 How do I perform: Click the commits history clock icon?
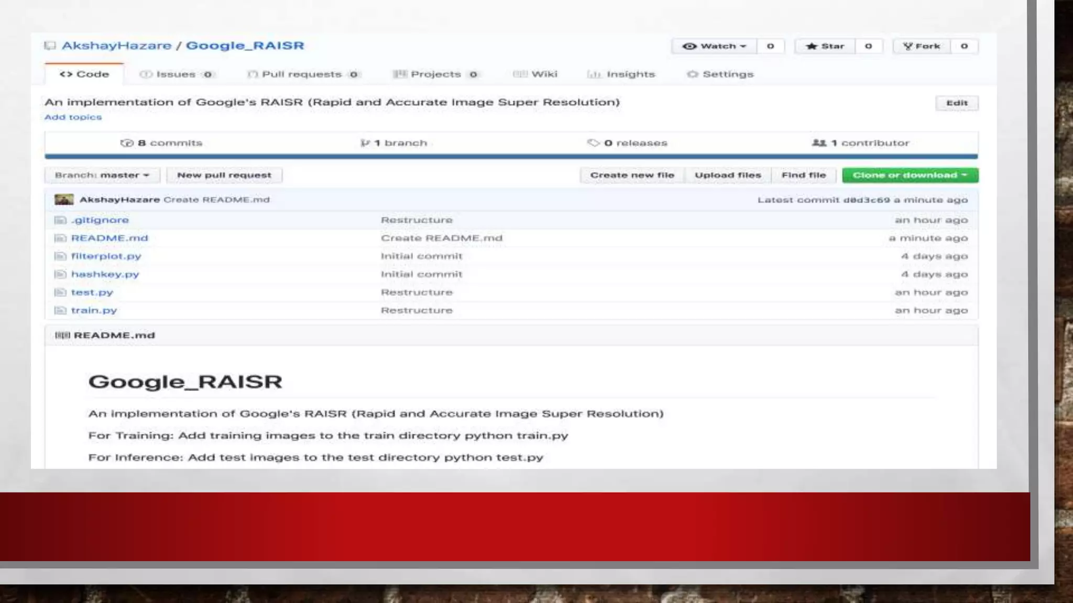point(126,143)
